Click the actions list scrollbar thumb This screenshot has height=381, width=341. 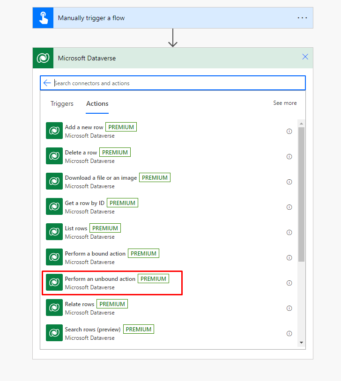tap(301, 194)
